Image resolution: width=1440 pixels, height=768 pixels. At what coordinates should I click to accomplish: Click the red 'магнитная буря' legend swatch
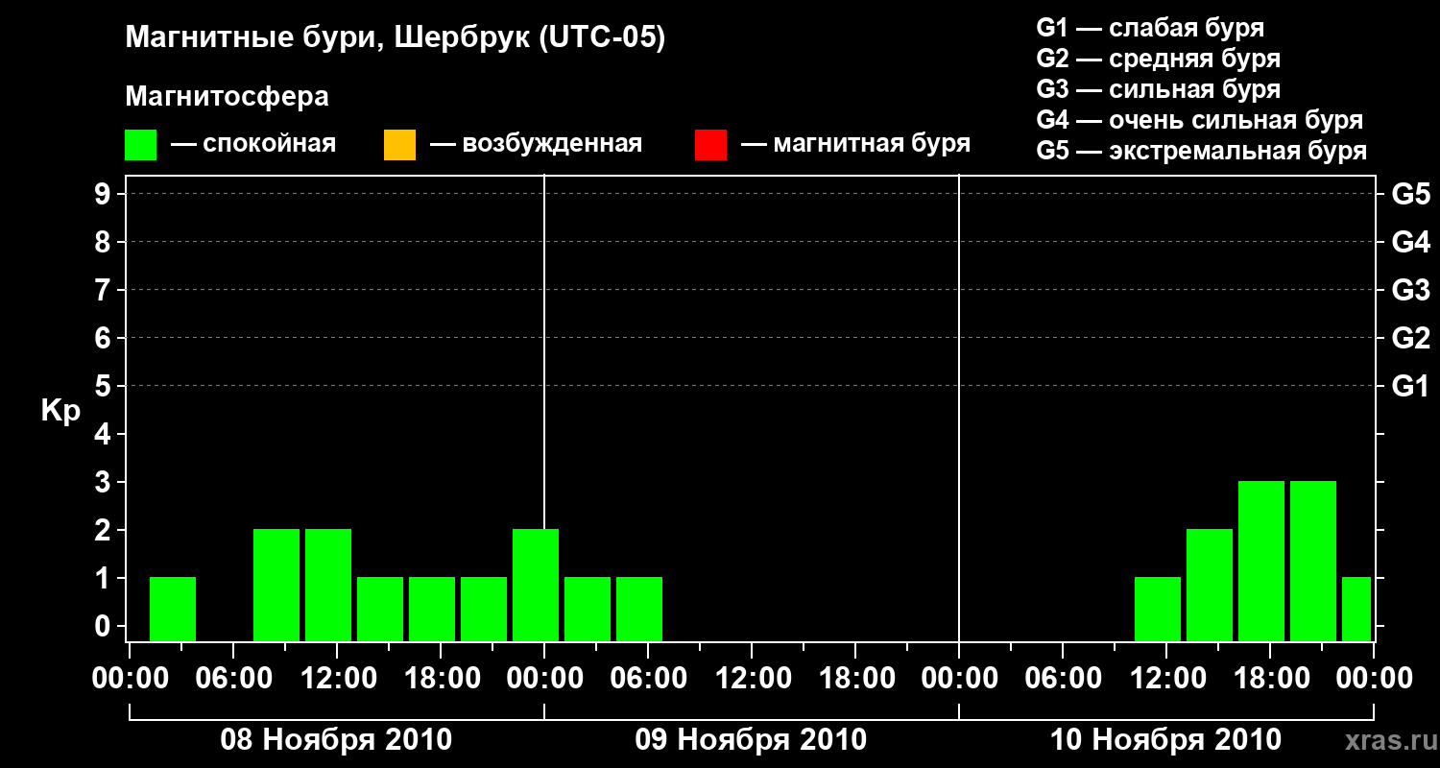pyautogui.click(x=710, y=145)
